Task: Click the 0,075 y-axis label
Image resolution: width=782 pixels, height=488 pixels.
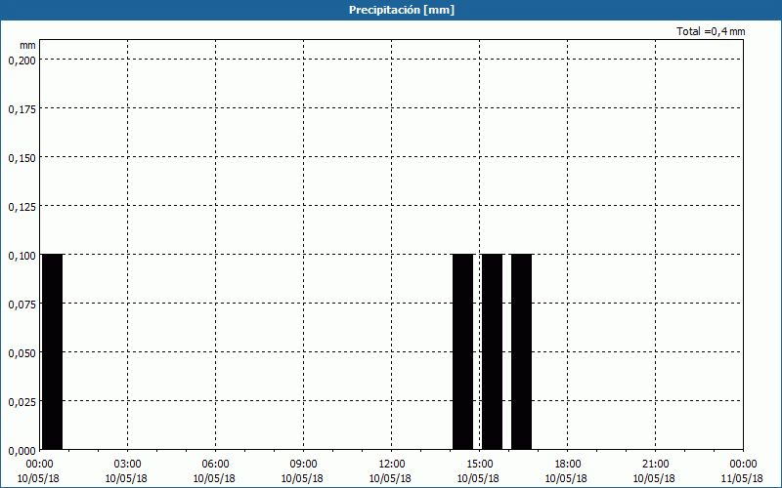Action: click(22, 305)
